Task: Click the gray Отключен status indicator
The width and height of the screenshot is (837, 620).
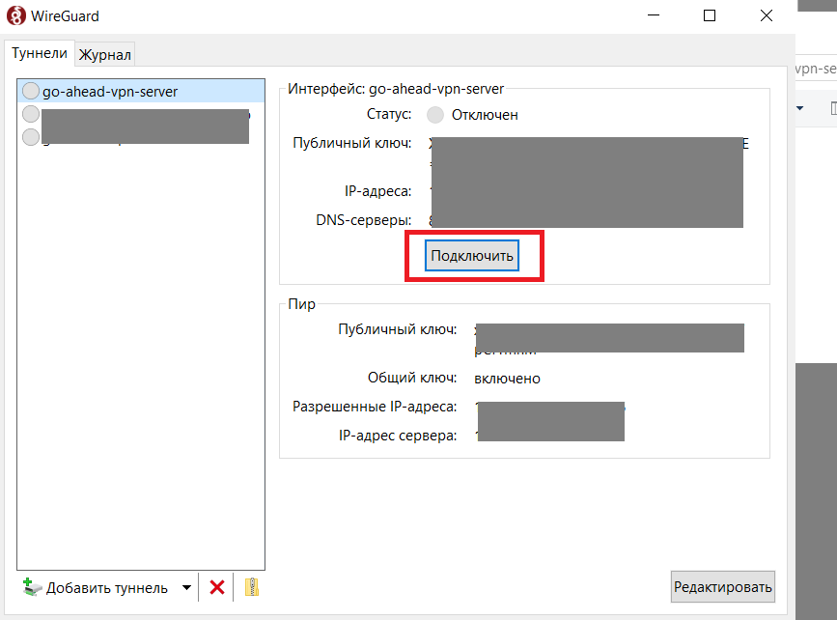Action: pyautogui.click(x=435, y=115)
